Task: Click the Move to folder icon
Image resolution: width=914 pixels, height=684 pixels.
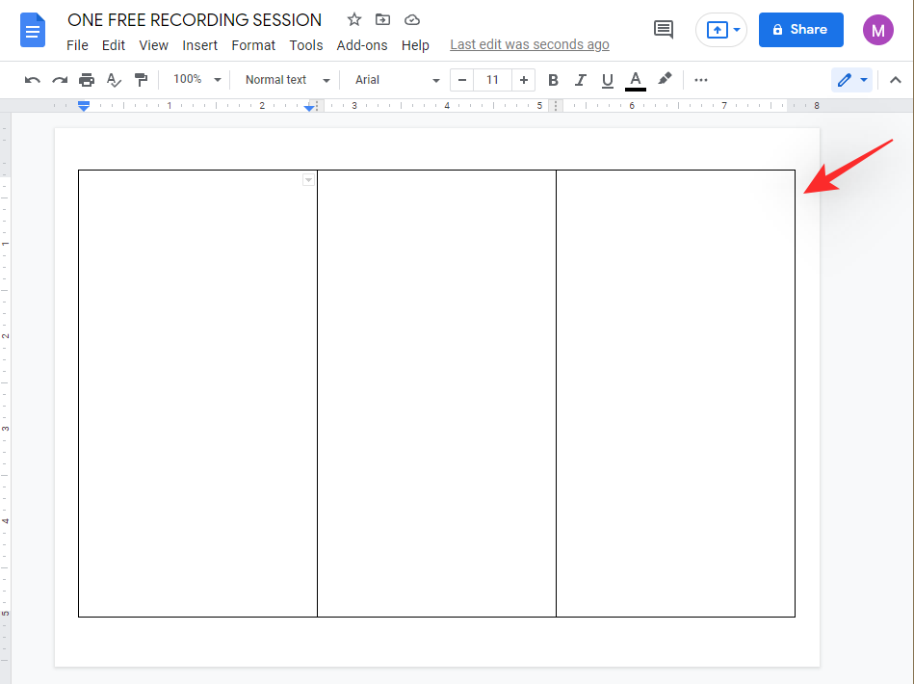Action: 383,20
